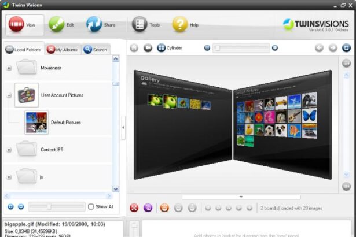Click the camera icon in the view toolbar
This screenshot has width=356, height=237.
pyautogui.click(x=148, y=48)
